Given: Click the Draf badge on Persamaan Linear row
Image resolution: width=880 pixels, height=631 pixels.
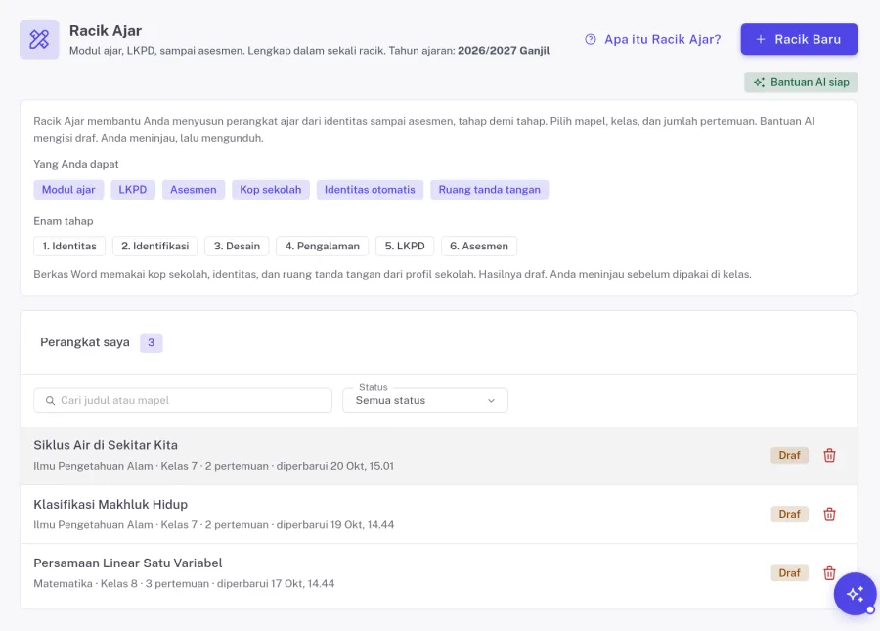Looking at the screenshot, I should (789, 573).
